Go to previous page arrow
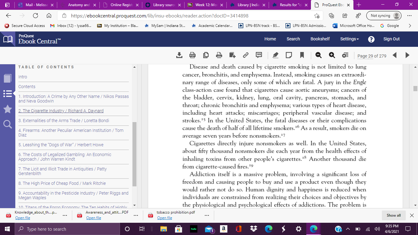 click(394, 55)
